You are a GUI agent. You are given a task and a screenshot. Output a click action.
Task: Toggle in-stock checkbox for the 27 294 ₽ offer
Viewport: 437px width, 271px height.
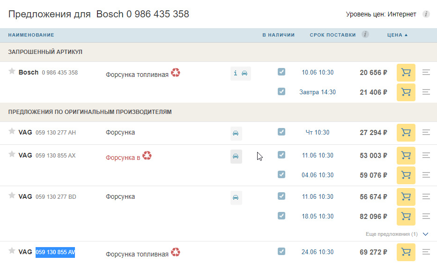pyautogui.click(x=281, y=132)
